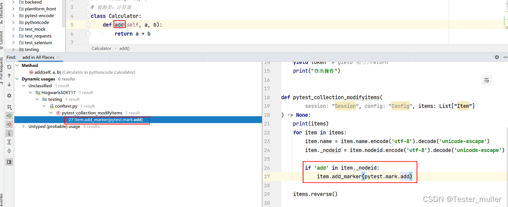Expand the plantform_front folder arrow
508x207 pixels.
pos(14,9)
